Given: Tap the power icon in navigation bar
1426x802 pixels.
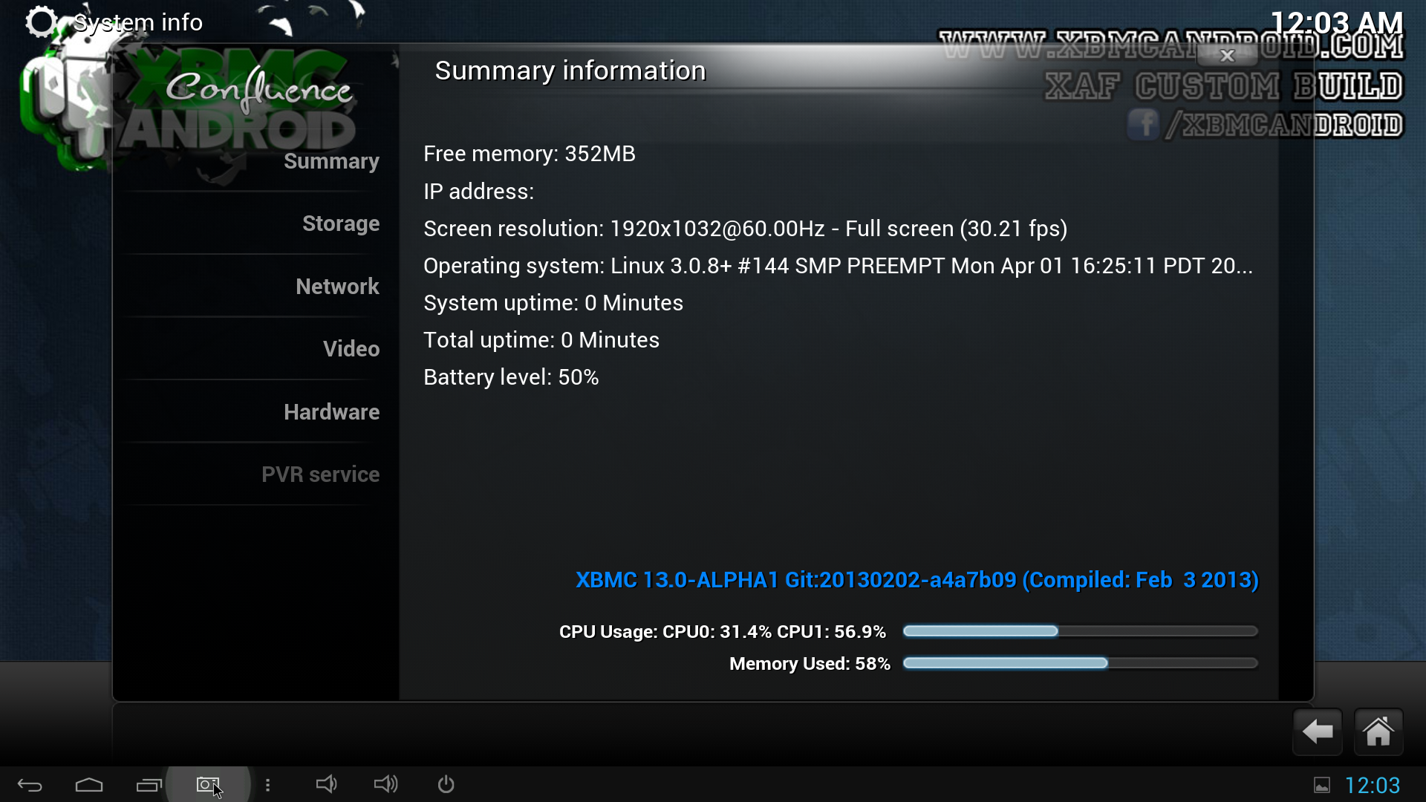Looking at the screenshot, I should point(446,784).
